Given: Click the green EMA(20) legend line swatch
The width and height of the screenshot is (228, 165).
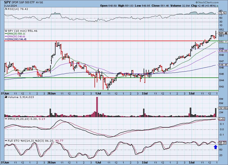Looking at the screenshot, I should 6,34.
